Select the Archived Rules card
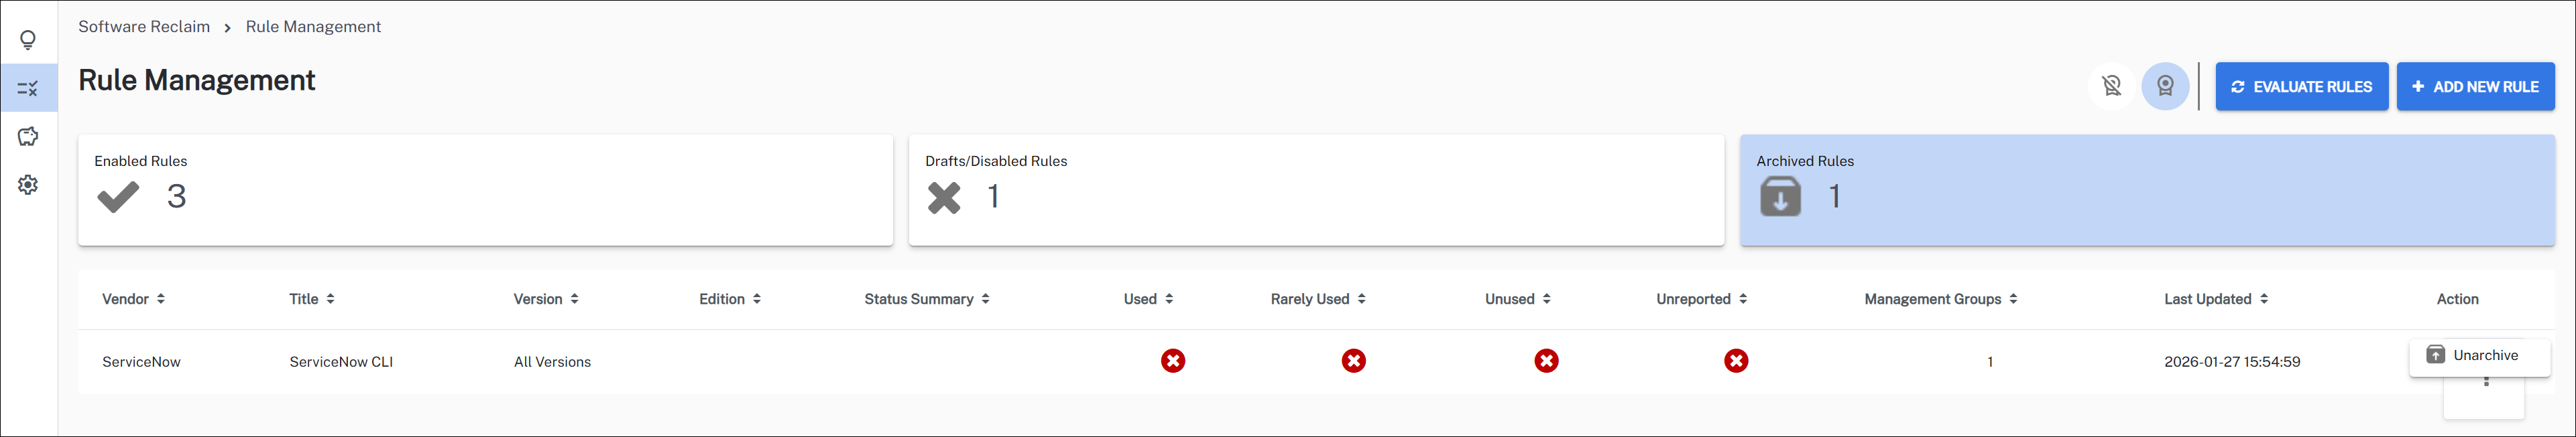 tap(2147, 189)
